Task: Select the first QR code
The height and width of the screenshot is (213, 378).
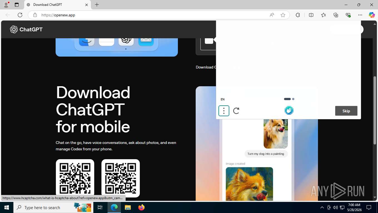Action: click(75, 178)
